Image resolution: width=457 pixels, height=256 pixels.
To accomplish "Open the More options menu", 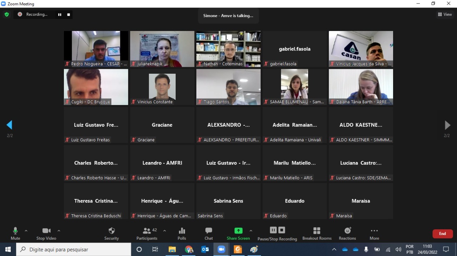I will point(374,233).
